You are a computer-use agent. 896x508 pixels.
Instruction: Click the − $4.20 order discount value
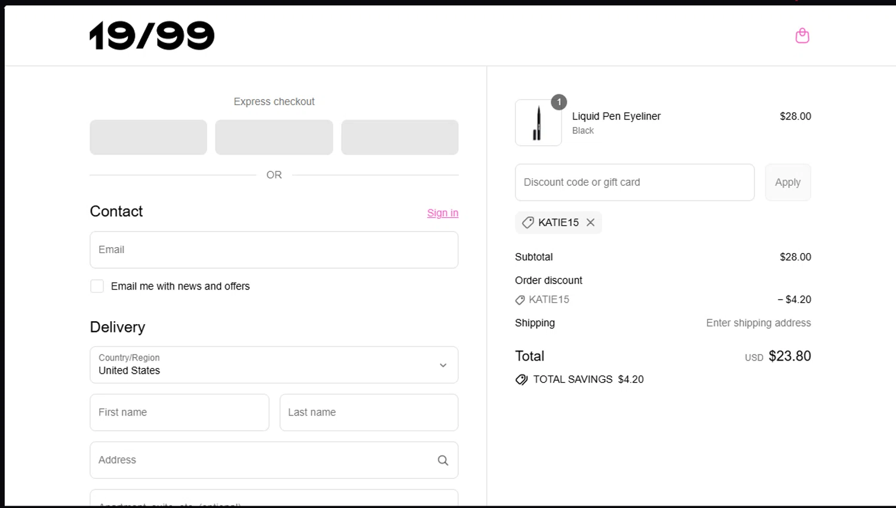(x=794, y=300)
